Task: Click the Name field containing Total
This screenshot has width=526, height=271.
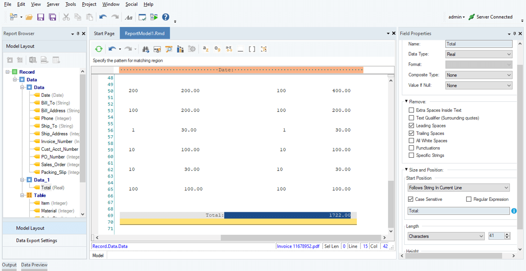Action: (478, 44)
